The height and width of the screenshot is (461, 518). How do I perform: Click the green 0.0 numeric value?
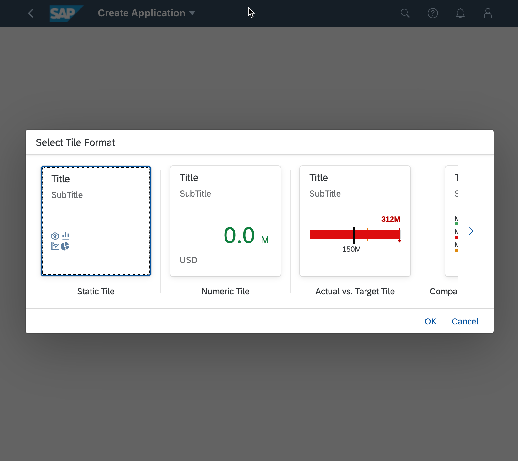tap(239, 236)
